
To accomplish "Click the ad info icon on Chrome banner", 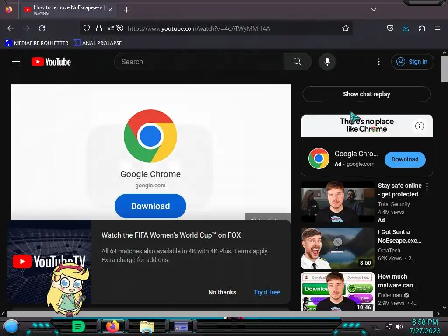I will pyautogui.click(x=420, y=126).
